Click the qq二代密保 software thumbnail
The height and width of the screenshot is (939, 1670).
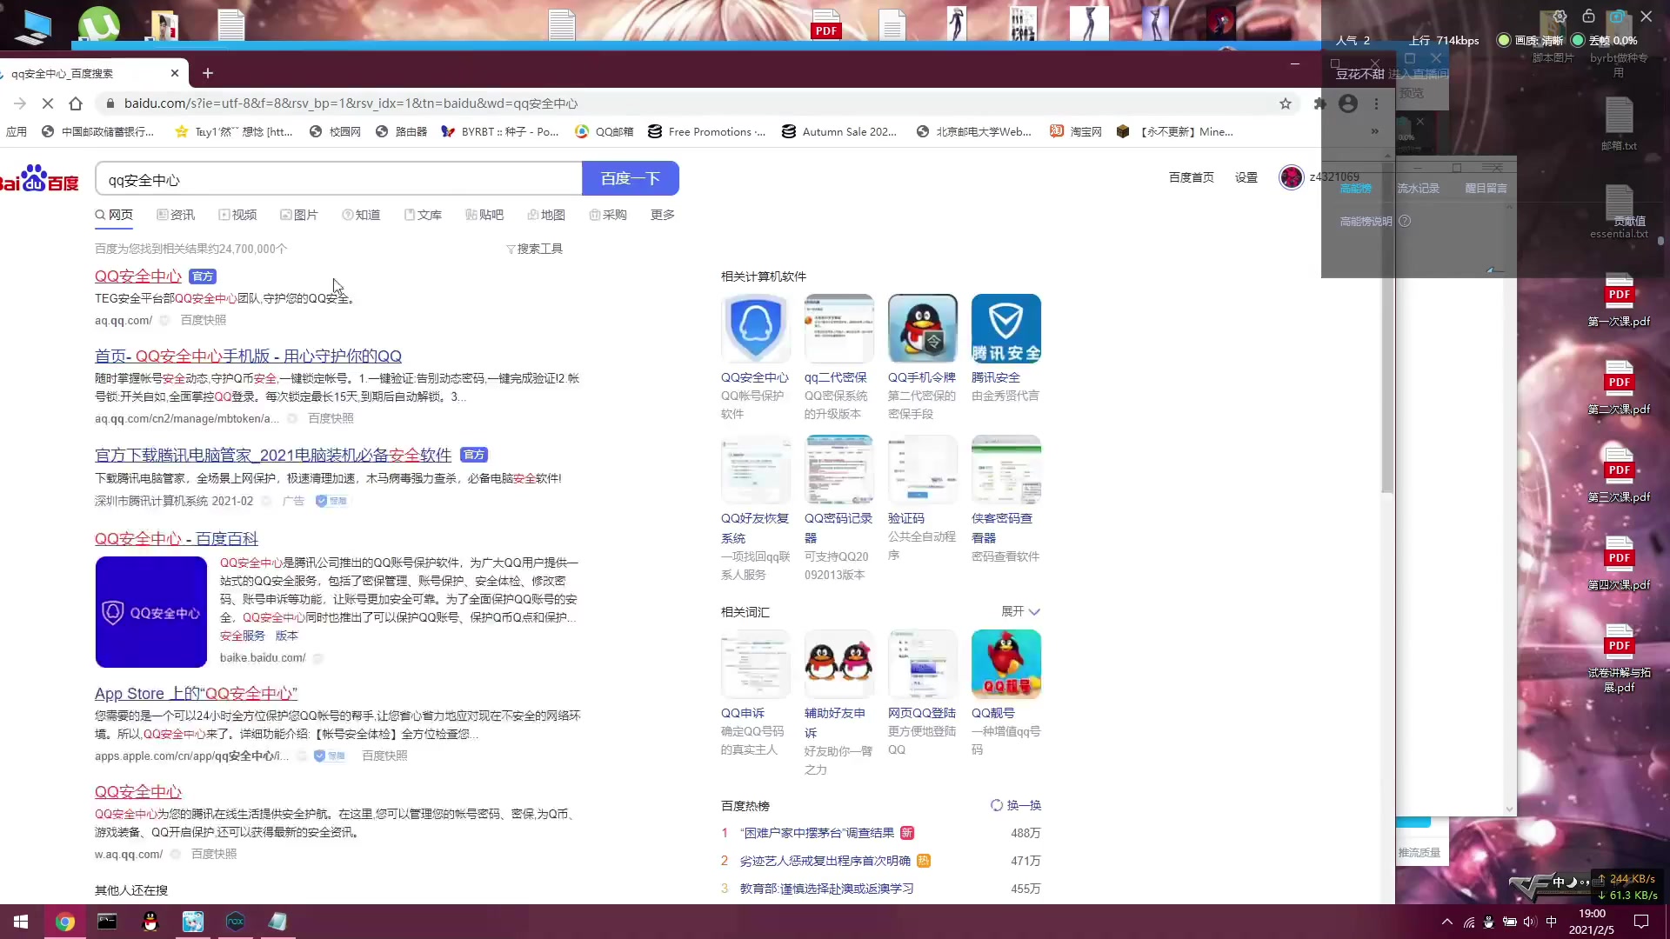pyautogui.click(x=838, y=328)
